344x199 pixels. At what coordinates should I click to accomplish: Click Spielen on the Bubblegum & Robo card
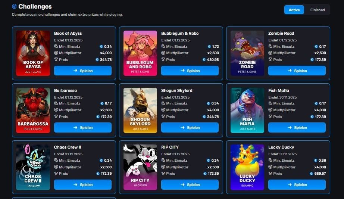pos(190,71)
